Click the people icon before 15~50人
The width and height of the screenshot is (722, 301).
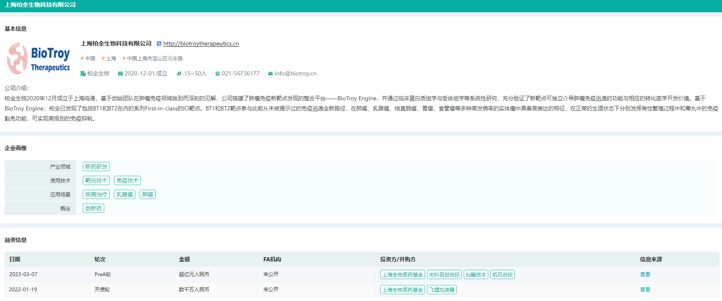[x=179, y=74]
